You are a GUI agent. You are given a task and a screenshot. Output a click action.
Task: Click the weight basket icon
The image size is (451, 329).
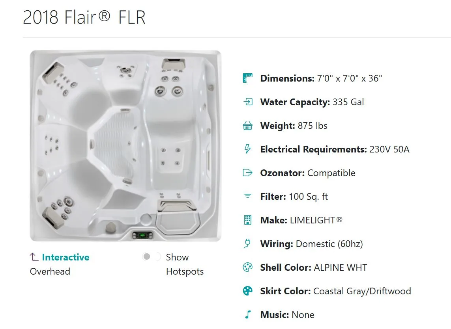point(248,126)
